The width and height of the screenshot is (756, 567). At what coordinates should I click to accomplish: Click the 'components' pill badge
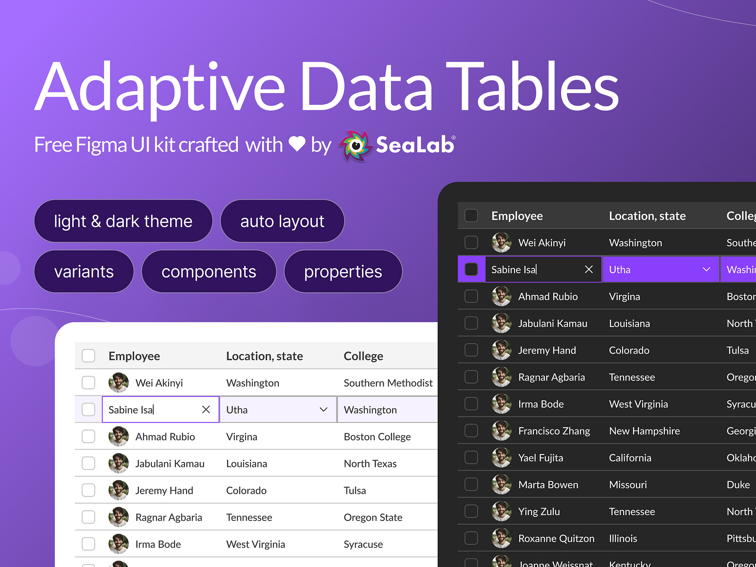209,272
